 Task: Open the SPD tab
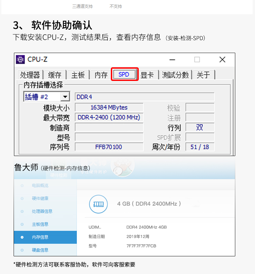pyautogui.click(x=125, y=74)
